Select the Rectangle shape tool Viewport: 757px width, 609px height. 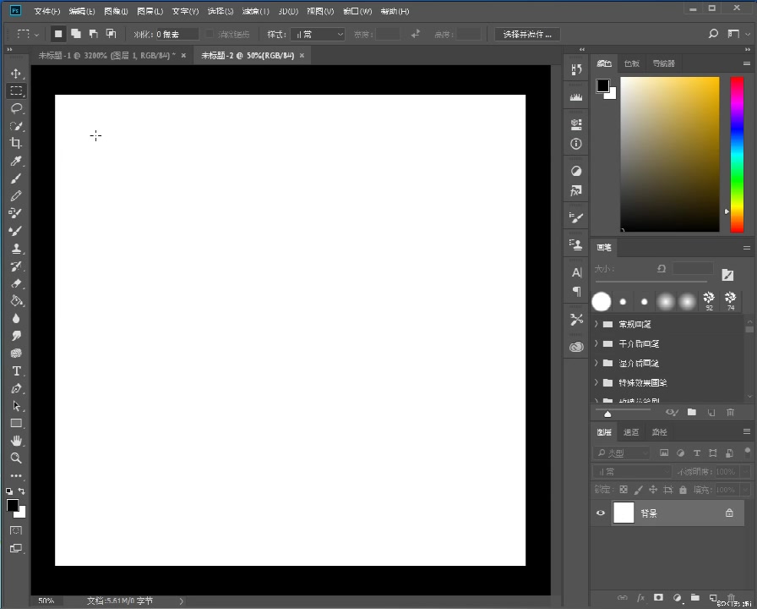pyautogui.click(x=16, y=423)
